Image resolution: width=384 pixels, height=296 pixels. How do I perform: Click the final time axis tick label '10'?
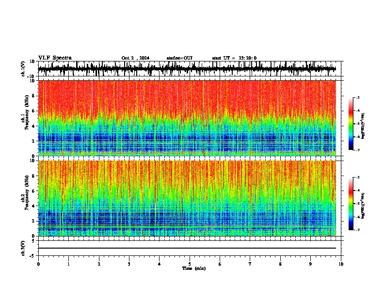(341, 264)
